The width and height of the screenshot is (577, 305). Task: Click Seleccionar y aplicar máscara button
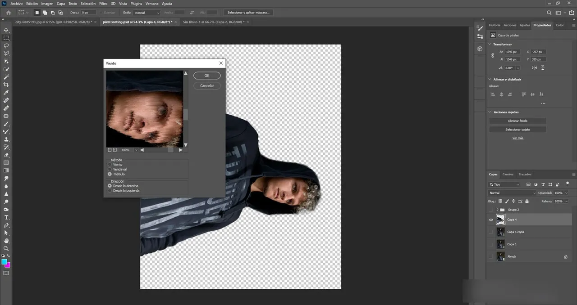pyautogui.click(x=249, y=13)
